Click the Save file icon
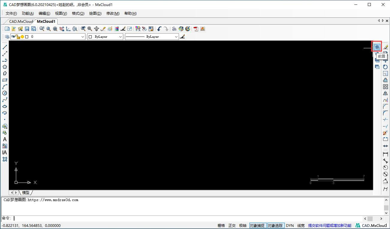This screenshot has width=390, height=229. (27, 29)
